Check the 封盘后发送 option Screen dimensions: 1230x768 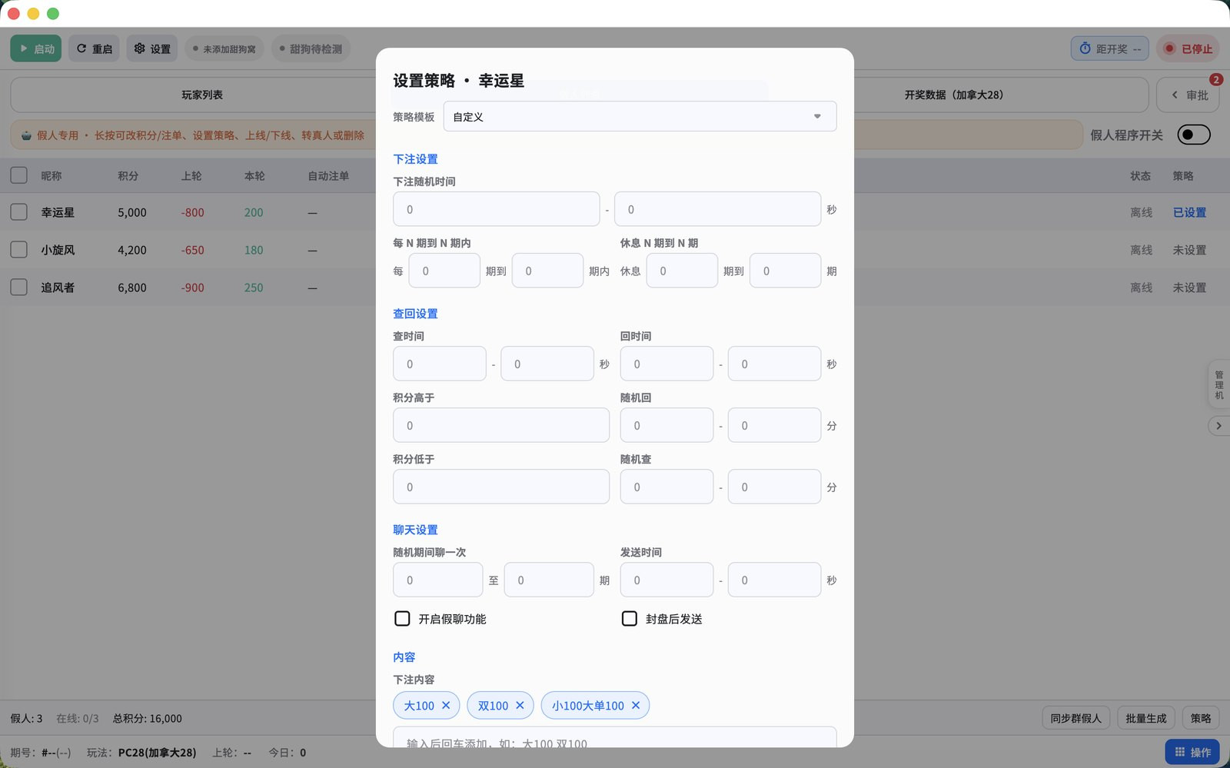point(630,619)
